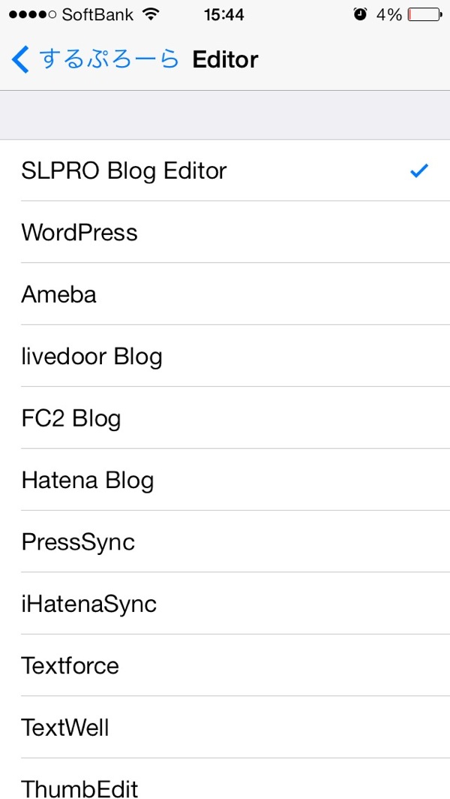Tap the blue back chevron icon
450x799 pixels.
coord(19,59)
